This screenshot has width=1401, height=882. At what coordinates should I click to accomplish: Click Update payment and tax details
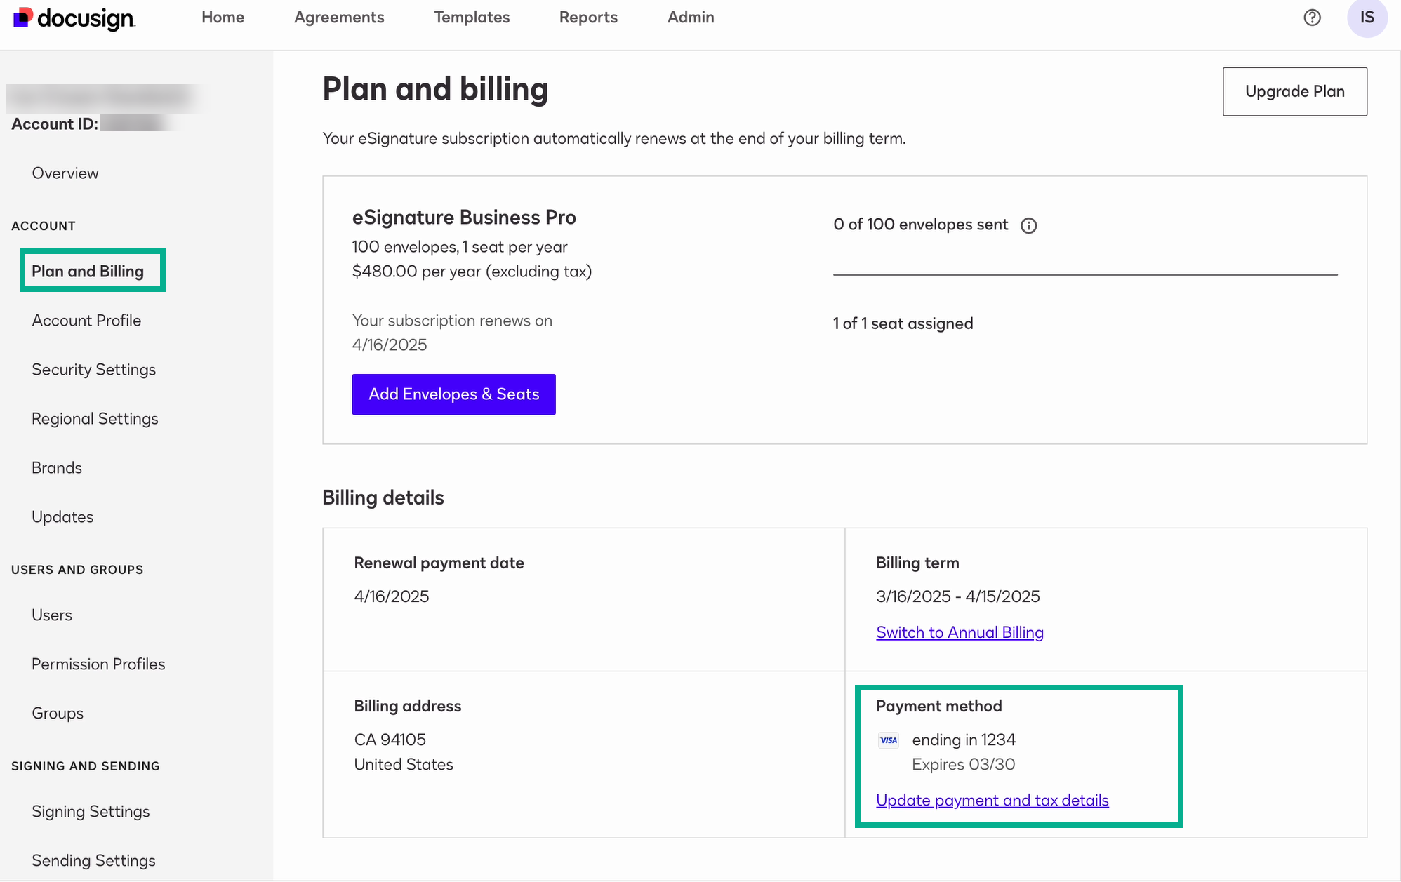pyautogui.click(x=992, y=800)
